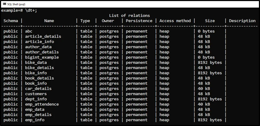Click the emp_attendence table name

tap(42, 104)
